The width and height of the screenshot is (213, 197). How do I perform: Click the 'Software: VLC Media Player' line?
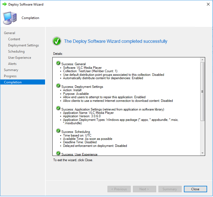pos(82,68)
